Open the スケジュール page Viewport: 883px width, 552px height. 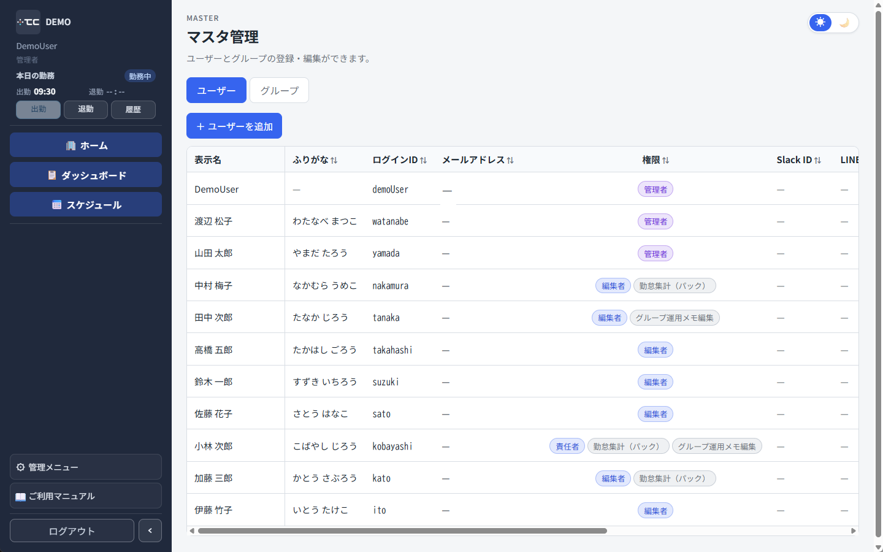86,204
